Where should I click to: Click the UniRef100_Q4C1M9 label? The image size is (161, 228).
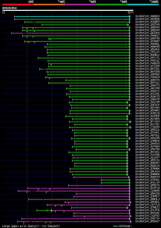147,88
